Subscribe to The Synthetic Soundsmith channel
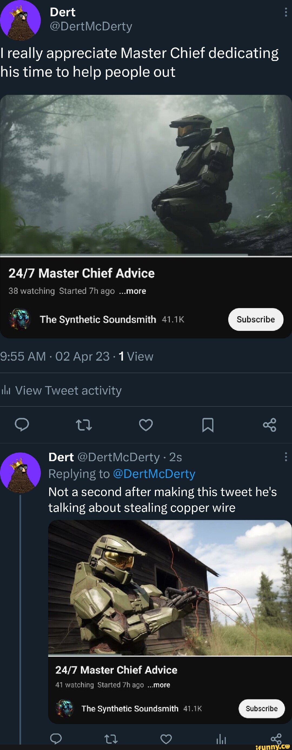Viewport: 292px width, 750px height. [x=256, y=319]
